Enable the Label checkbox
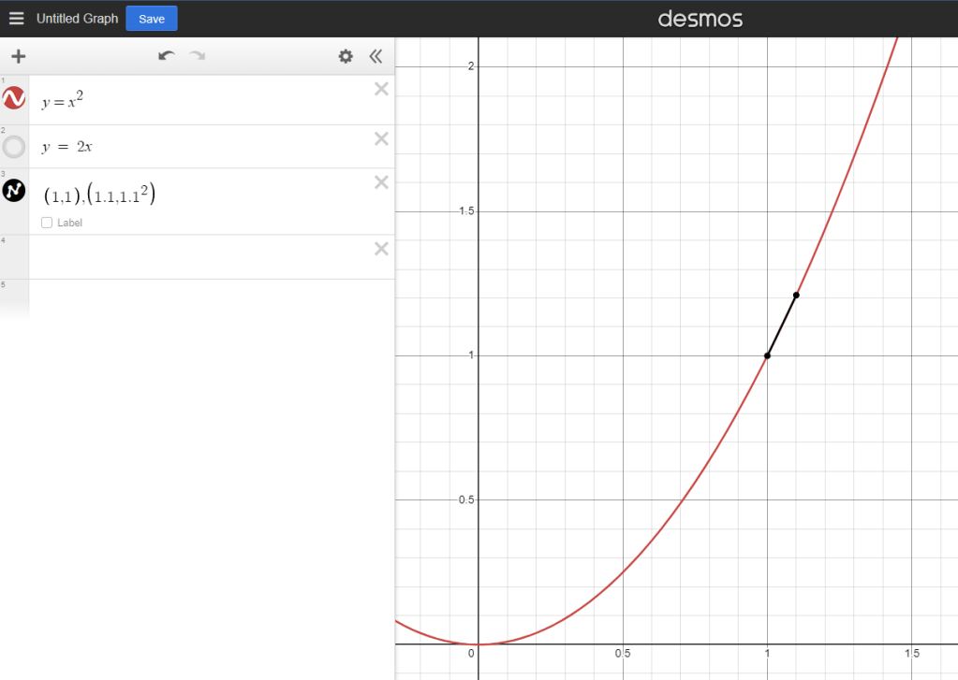Viewport: 958px width, 680px height. (x=47, y=223)
